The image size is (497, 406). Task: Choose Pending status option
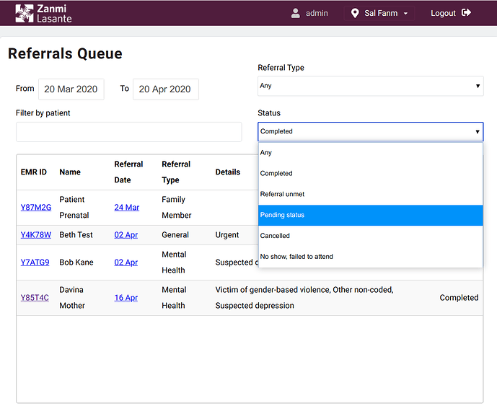tap(371, 215)
